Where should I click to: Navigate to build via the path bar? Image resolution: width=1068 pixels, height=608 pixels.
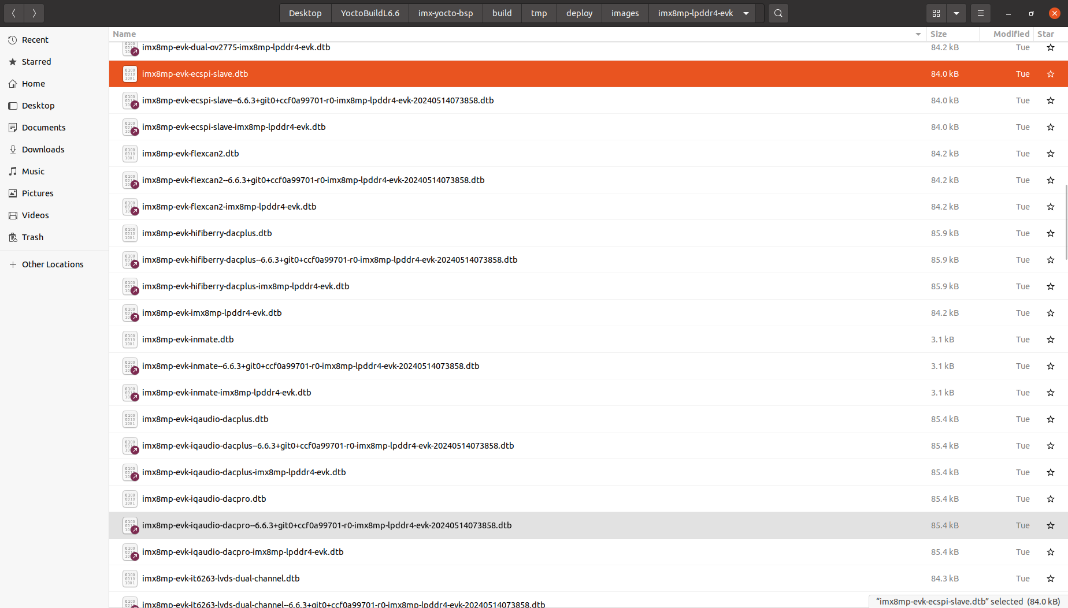coord(502,13)
